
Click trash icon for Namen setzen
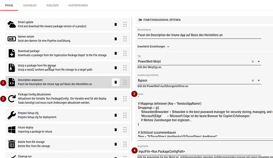[116, 39]
